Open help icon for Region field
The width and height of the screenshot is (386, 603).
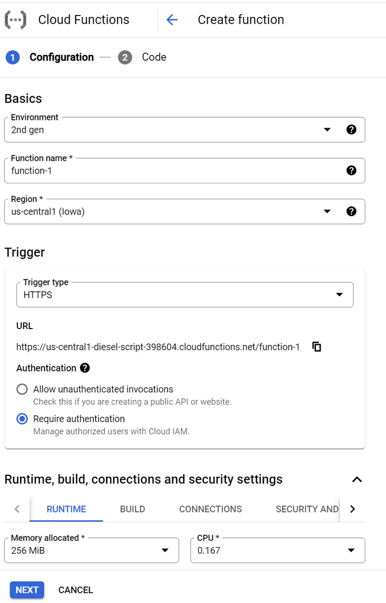(352, 211)
